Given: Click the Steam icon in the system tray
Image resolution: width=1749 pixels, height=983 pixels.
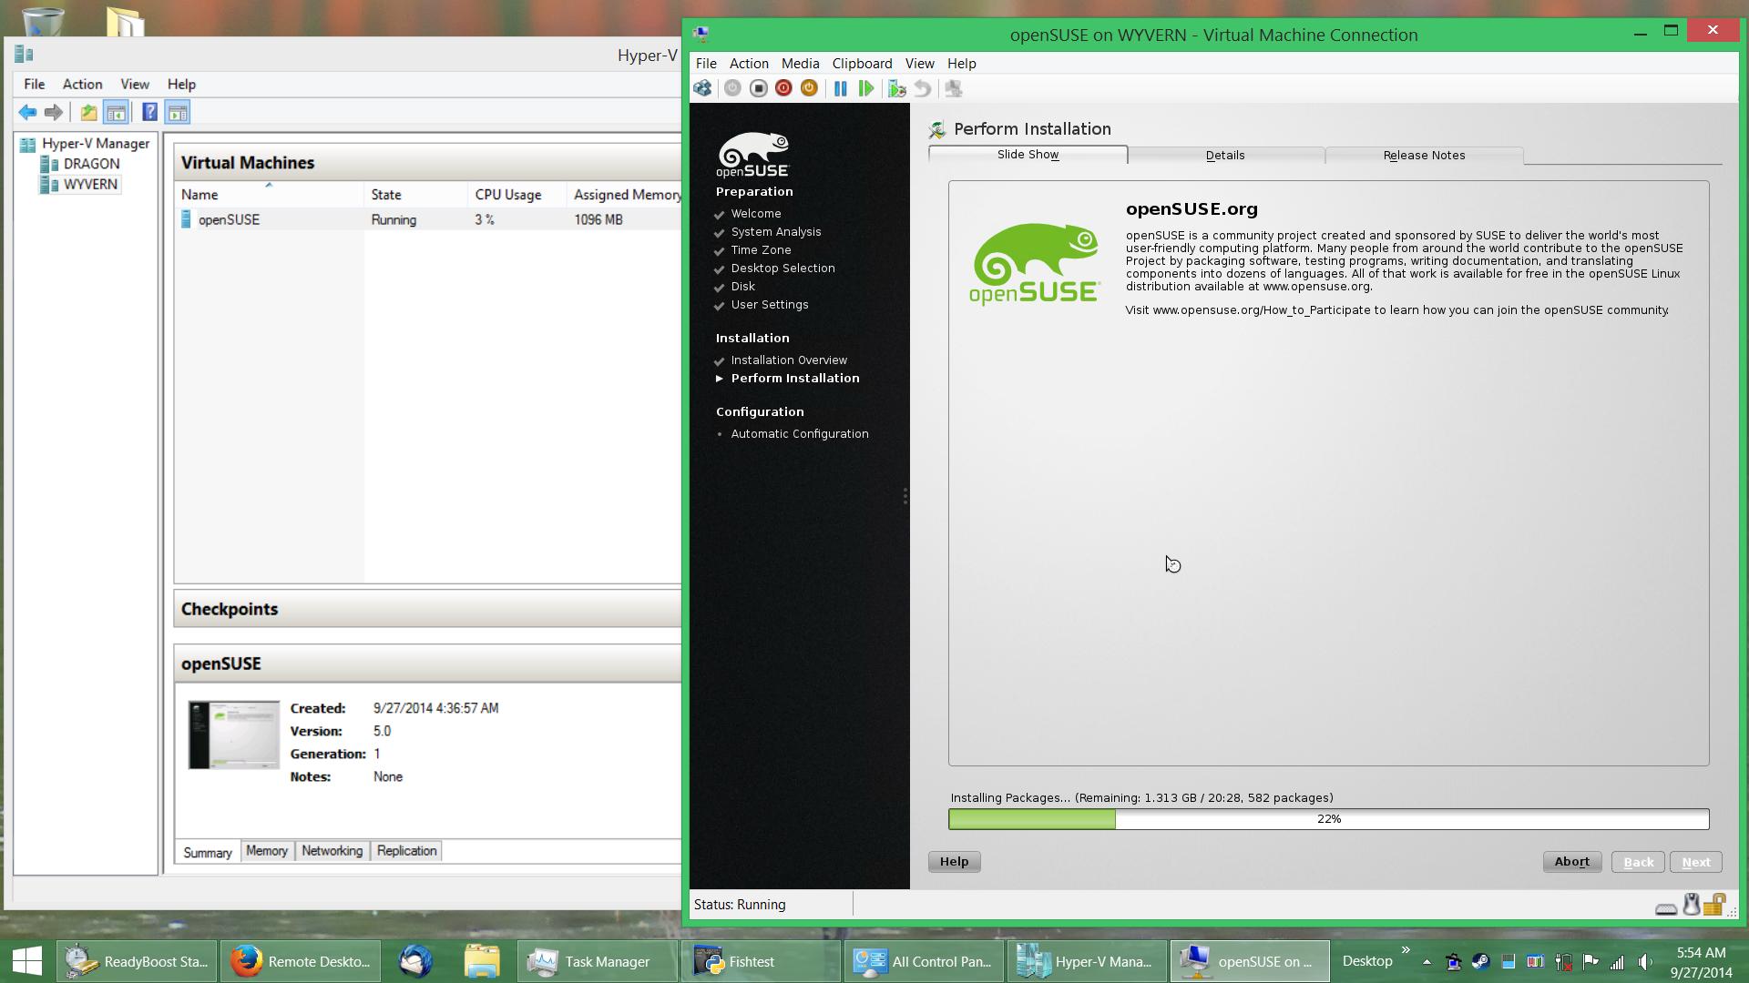Looking at the screenshot, I should [x=1480, y=961].
